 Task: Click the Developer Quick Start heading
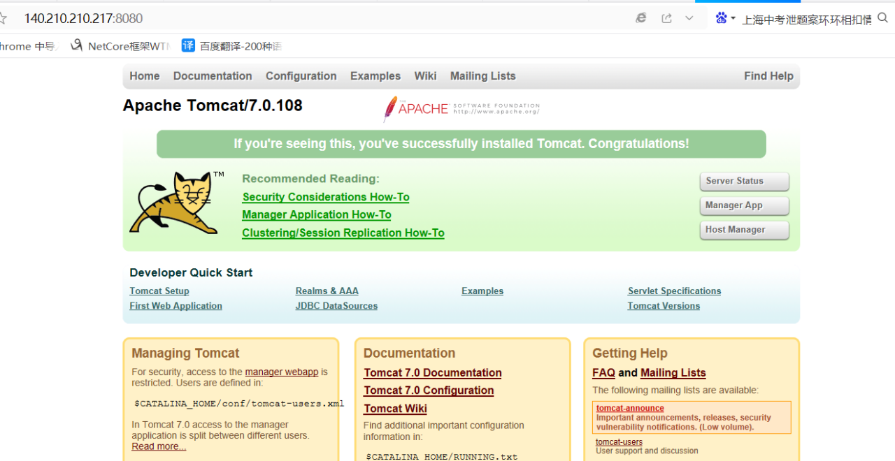tap(191, 272)
